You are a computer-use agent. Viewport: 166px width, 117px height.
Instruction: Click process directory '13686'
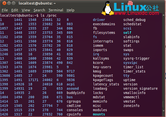click(5, 76)
